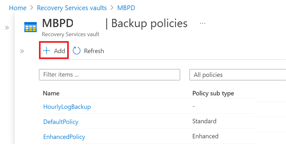The width and height of the screenshot is (286, 149).
Task: Click into the Filter items field
Action: (109, 75)
